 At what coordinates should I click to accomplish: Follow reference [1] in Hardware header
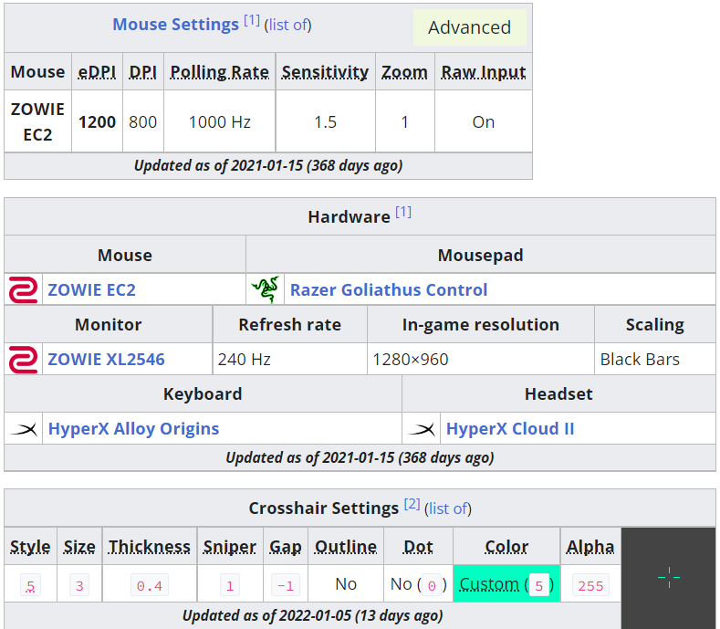(403, 212)
